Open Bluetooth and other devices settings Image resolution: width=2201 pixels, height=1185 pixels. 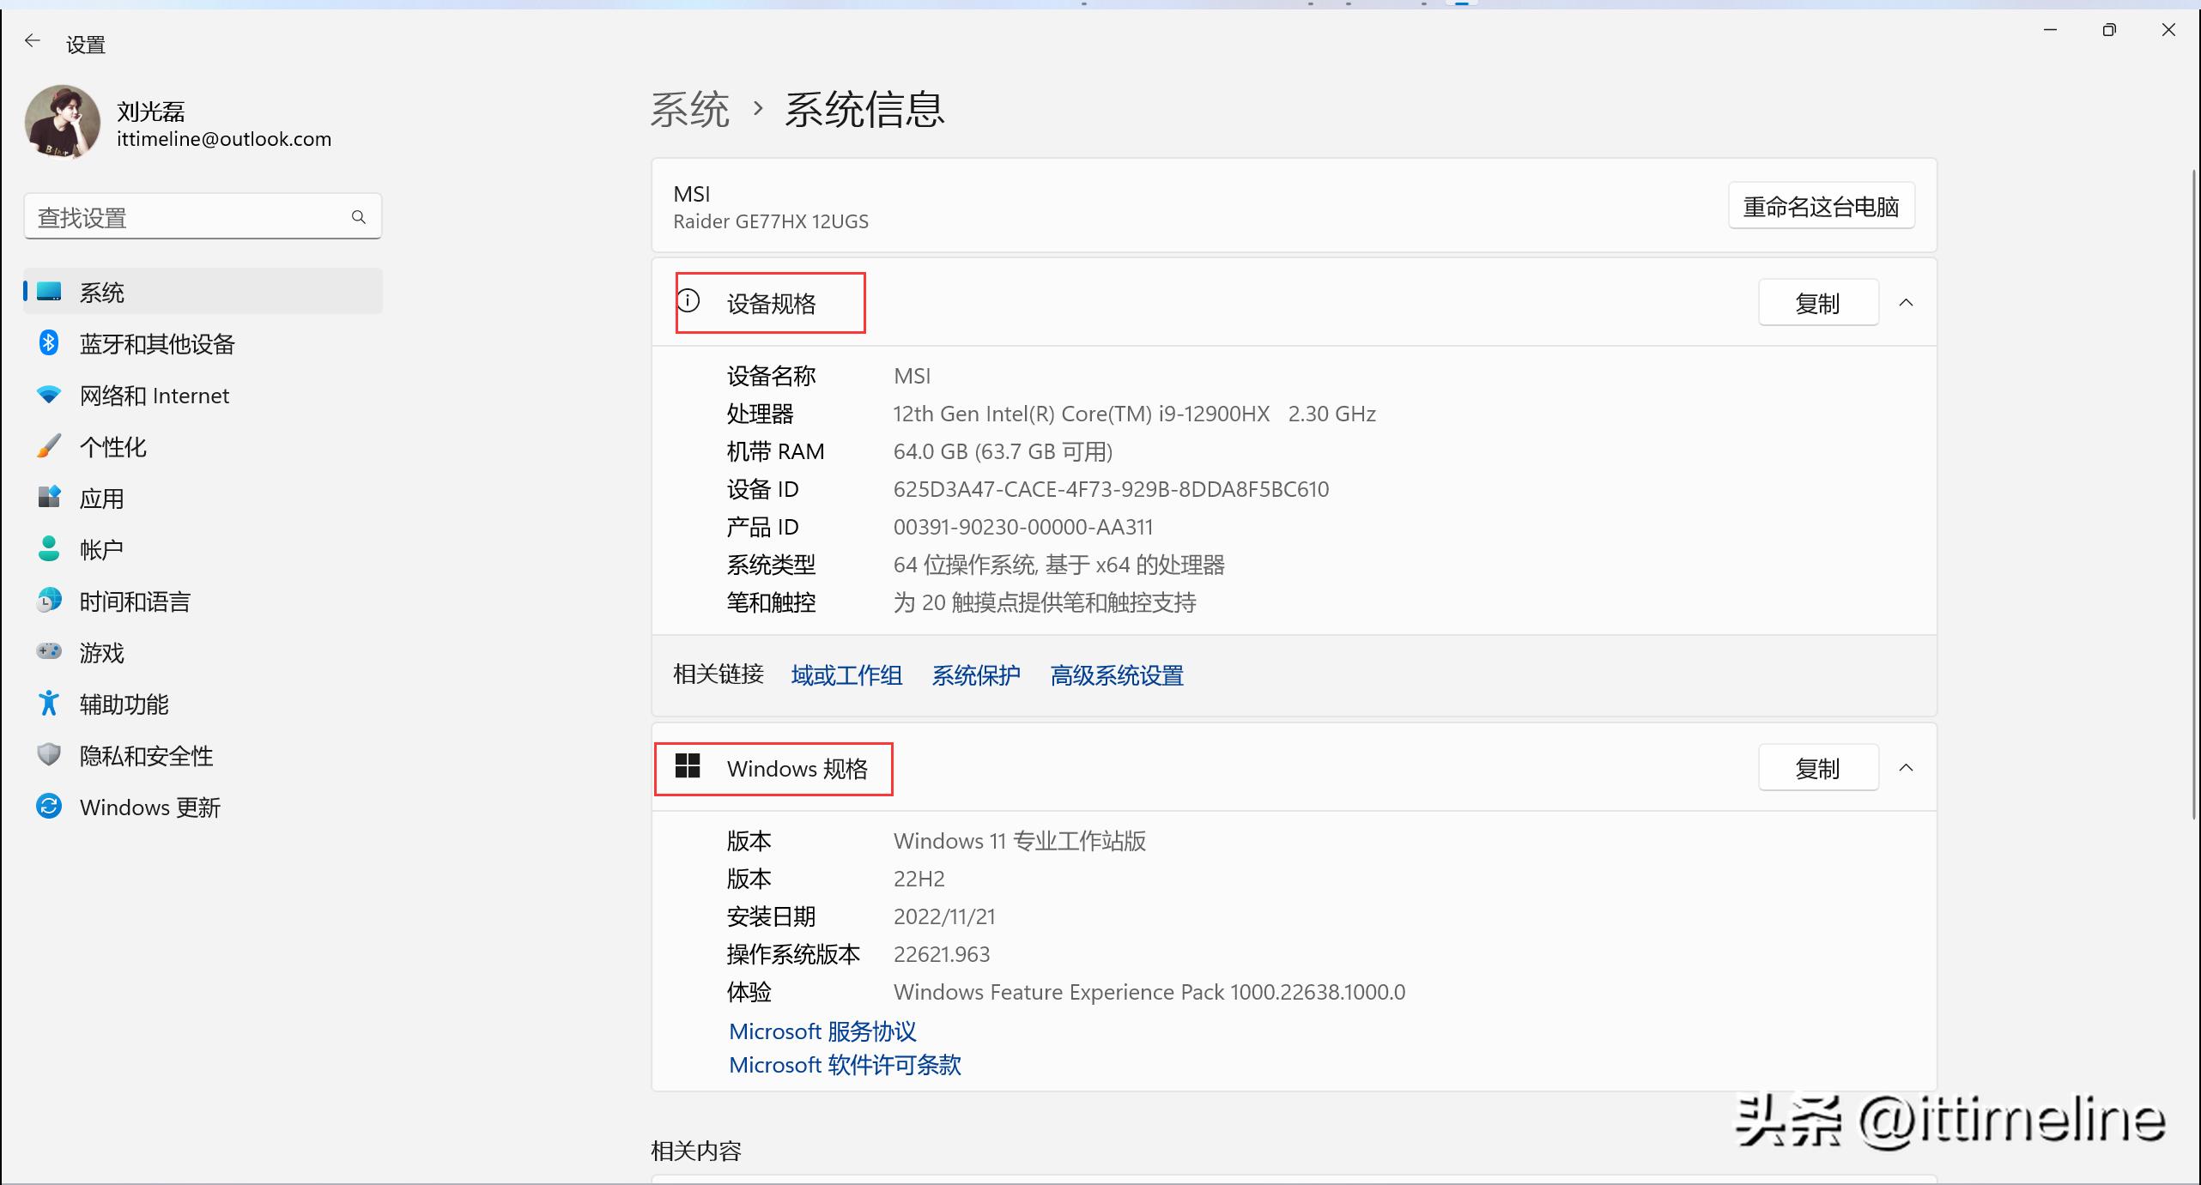click(156, 344)
